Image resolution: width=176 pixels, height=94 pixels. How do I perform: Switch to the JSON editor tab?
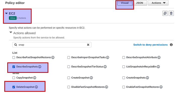point(140,3)
